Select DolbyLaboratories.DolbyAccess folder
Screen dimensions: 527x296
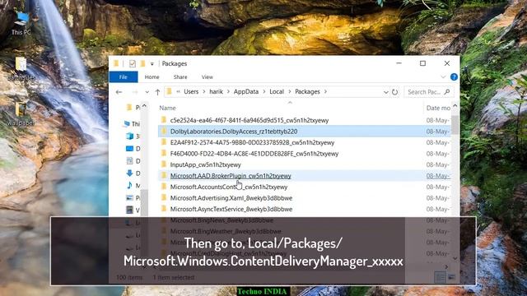coord(304,132)
